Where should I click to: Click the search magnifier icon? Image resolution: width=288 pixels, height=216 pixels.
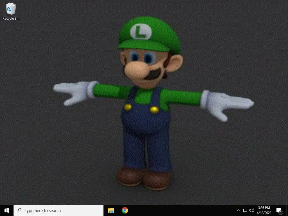click(x=19, y=210)
